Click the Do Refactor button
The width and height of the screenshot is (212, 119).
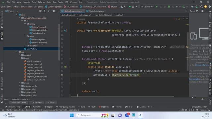tap(37, 103)
